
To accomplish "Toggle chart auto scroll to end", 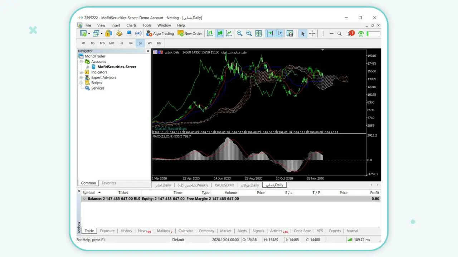I will 270,34.
